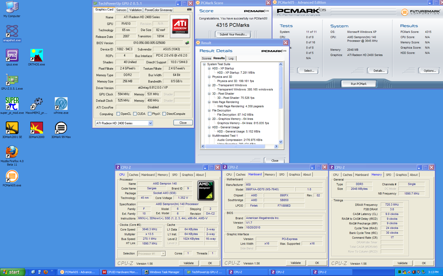
Task: Click the ATI Radeon logo in GPU-Z
Action: tap(180, 26)
